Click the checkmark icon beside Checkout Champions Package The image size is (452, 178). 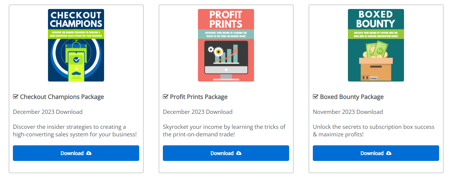click(16, 97)
